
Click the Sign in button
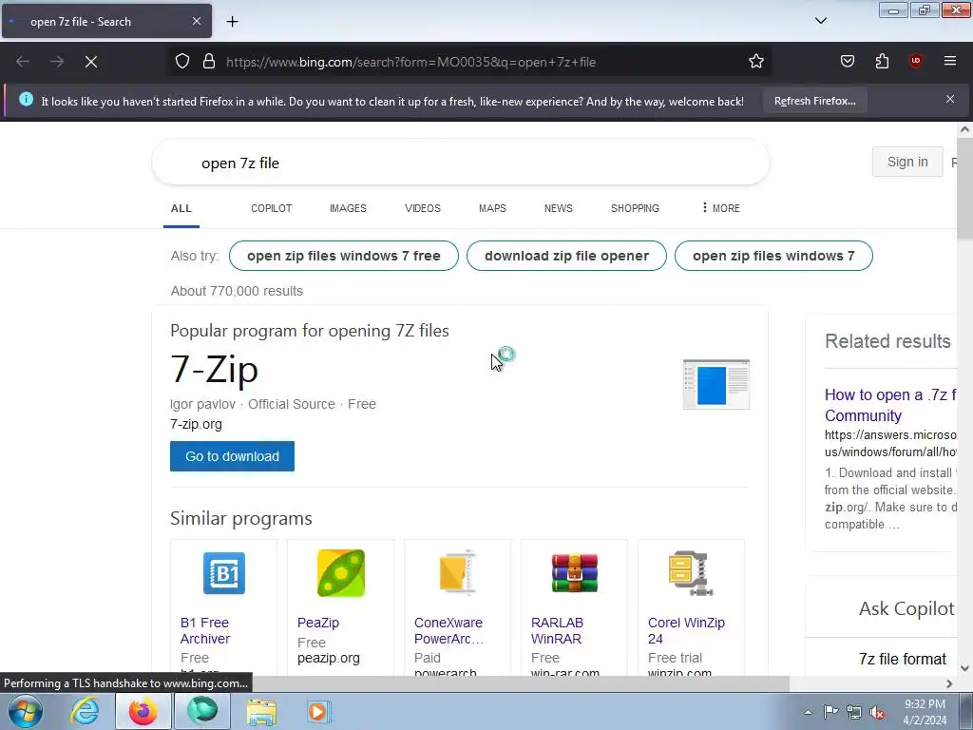click(x=907, y=162)
